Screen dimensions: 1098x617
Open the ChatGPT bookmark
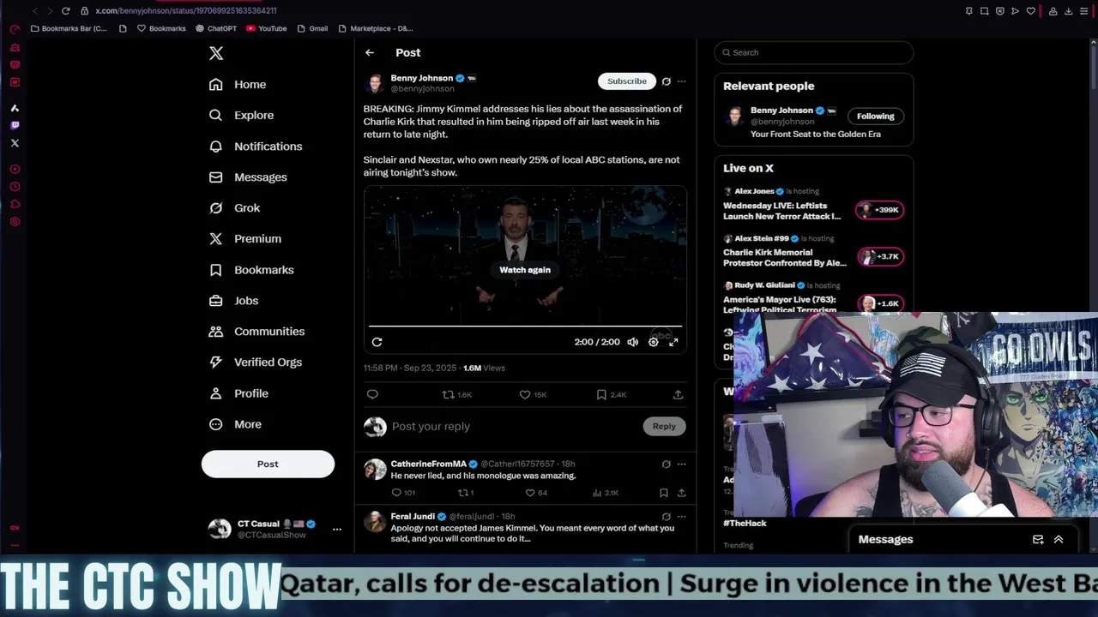click(215, 28)
